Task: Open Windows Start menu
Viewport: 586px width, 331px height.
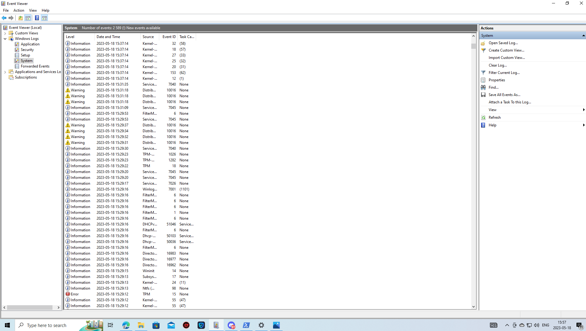Action: (x=7, y=325)
